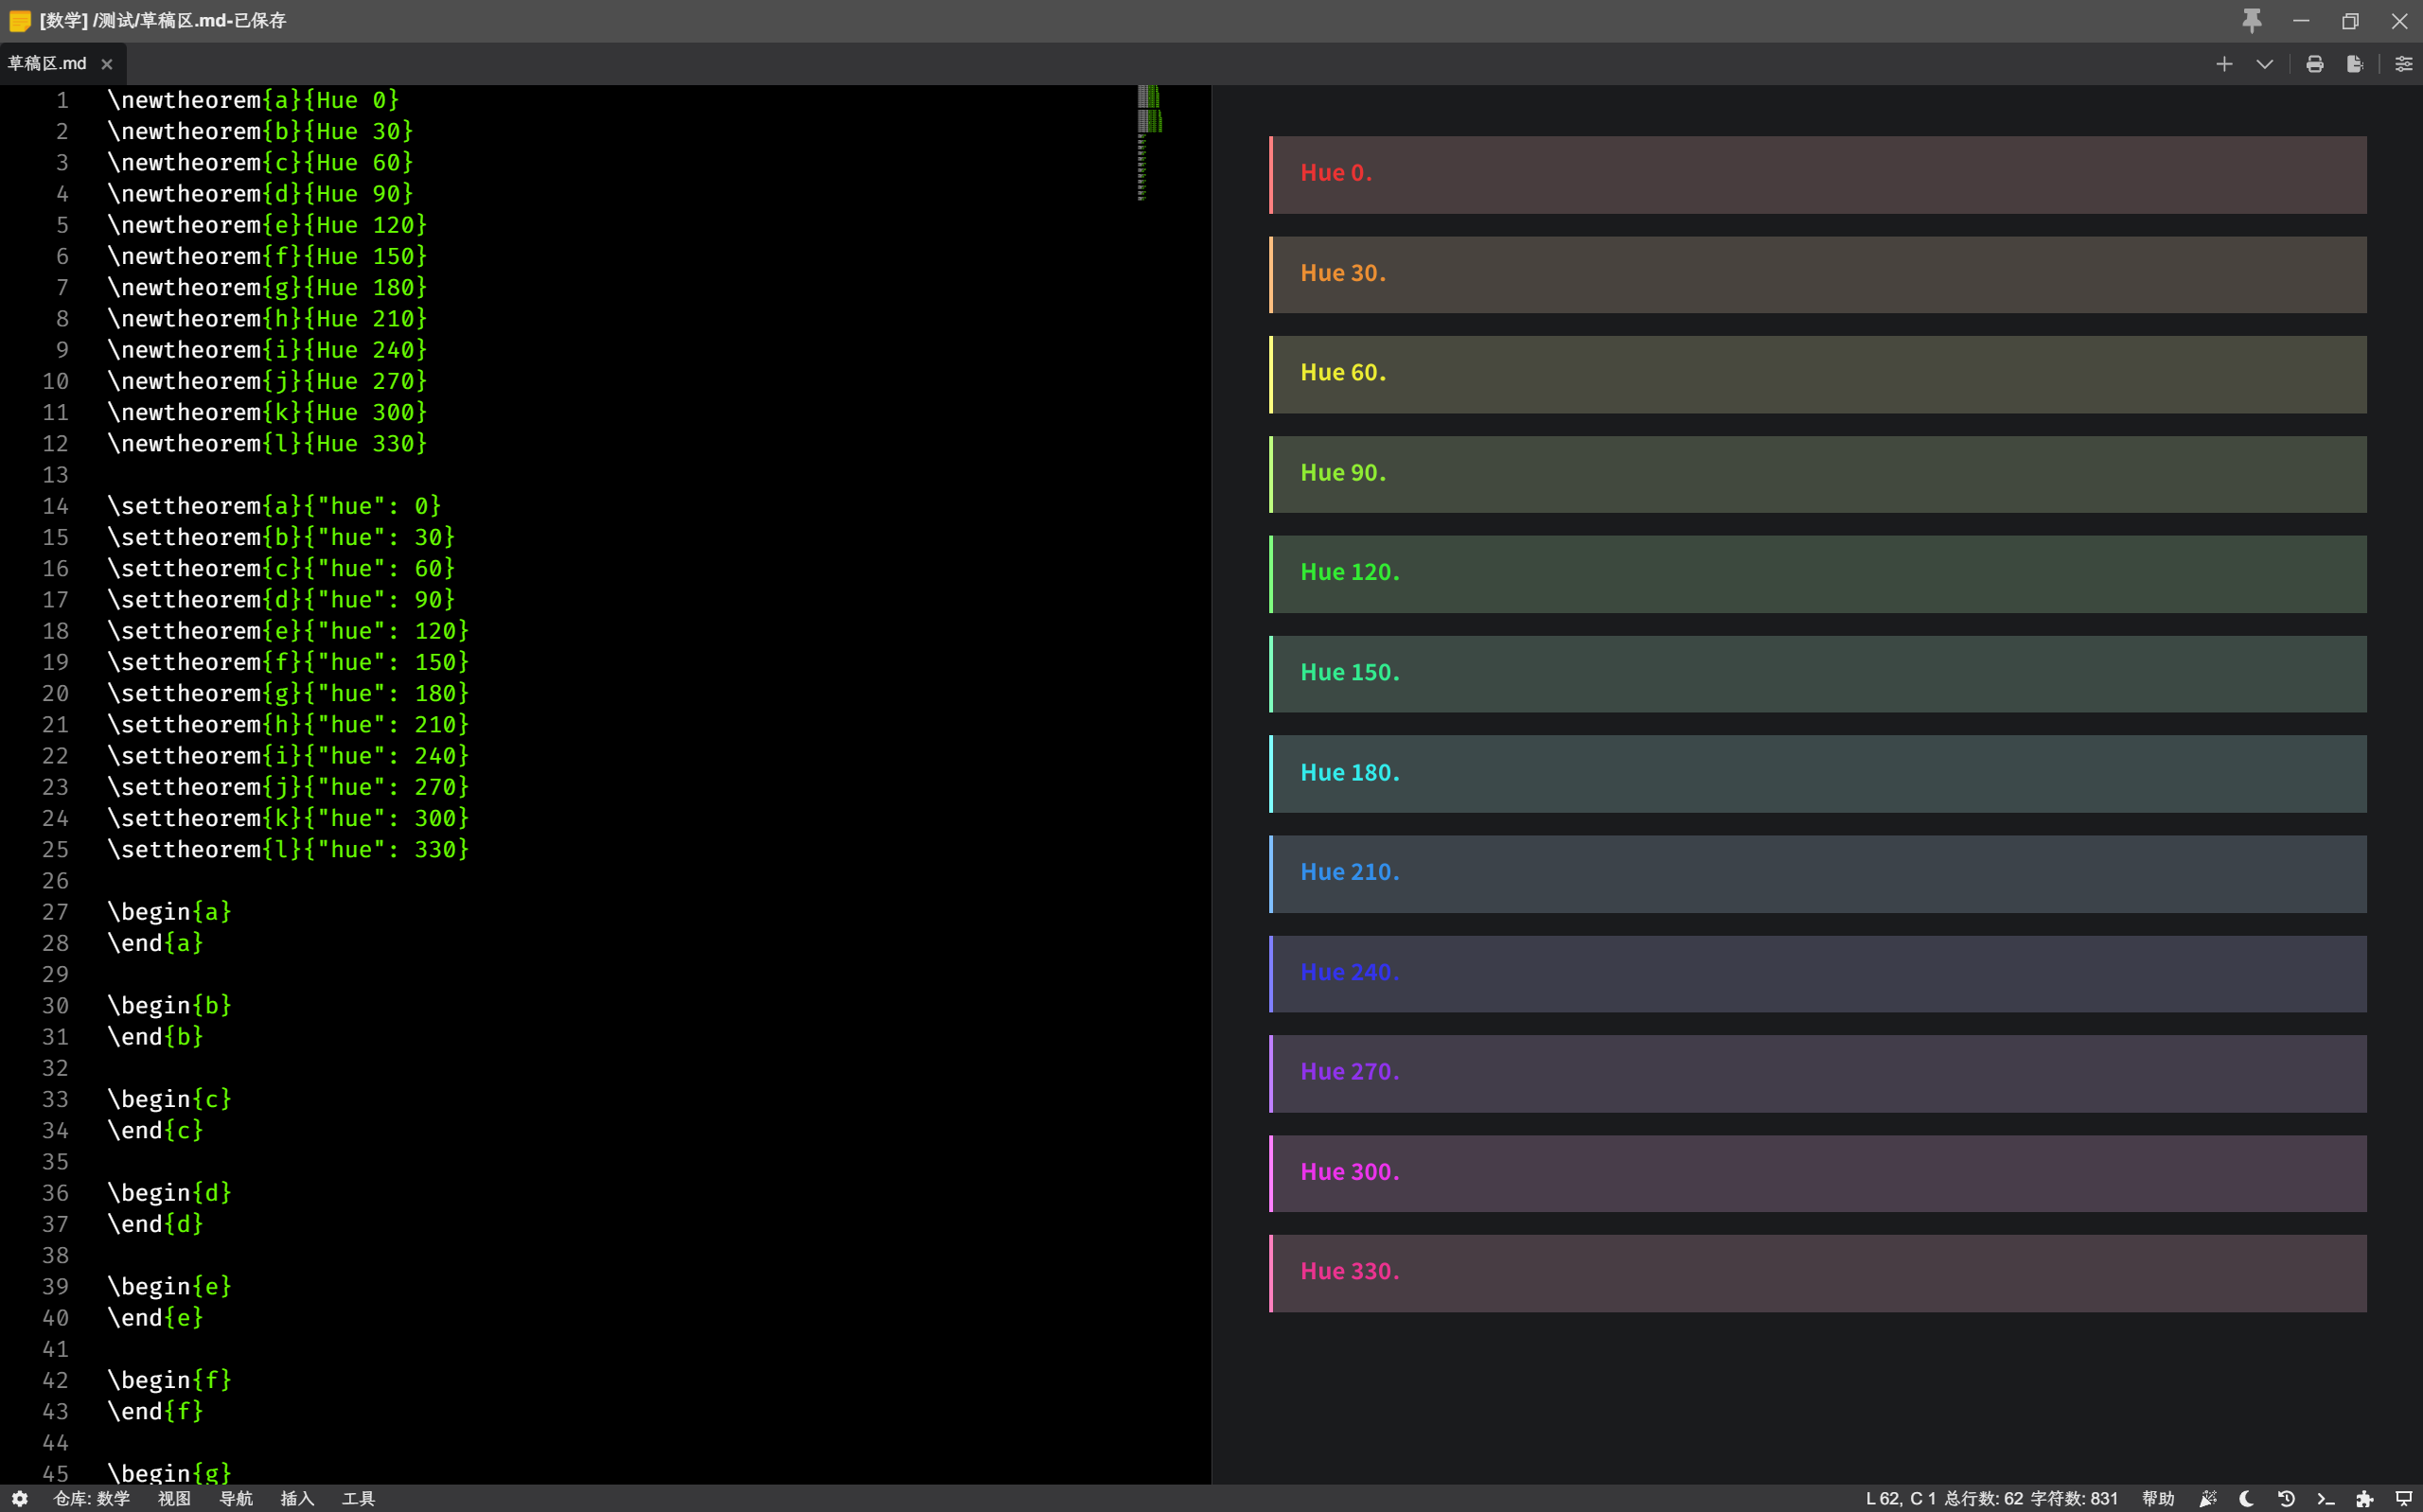The image size is (2423, 1512).
Task: Start presentation mode screen icon
Action: pos(2403,1498)
